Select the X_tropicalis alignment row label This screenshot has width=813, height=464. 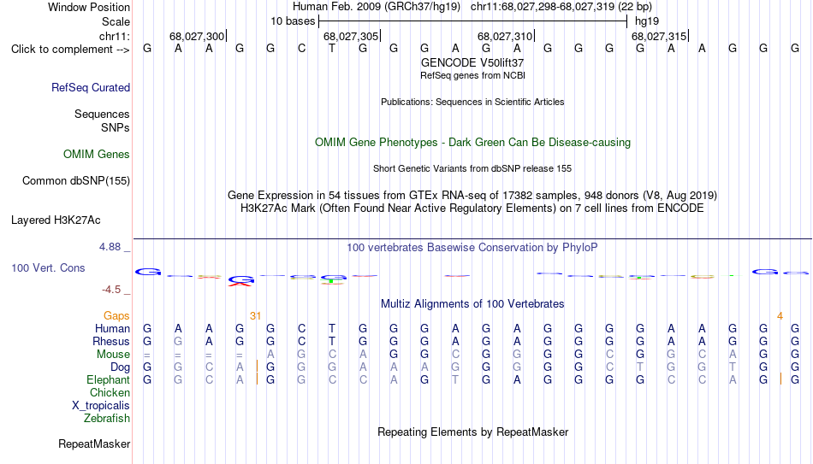[x=101, y=406]
